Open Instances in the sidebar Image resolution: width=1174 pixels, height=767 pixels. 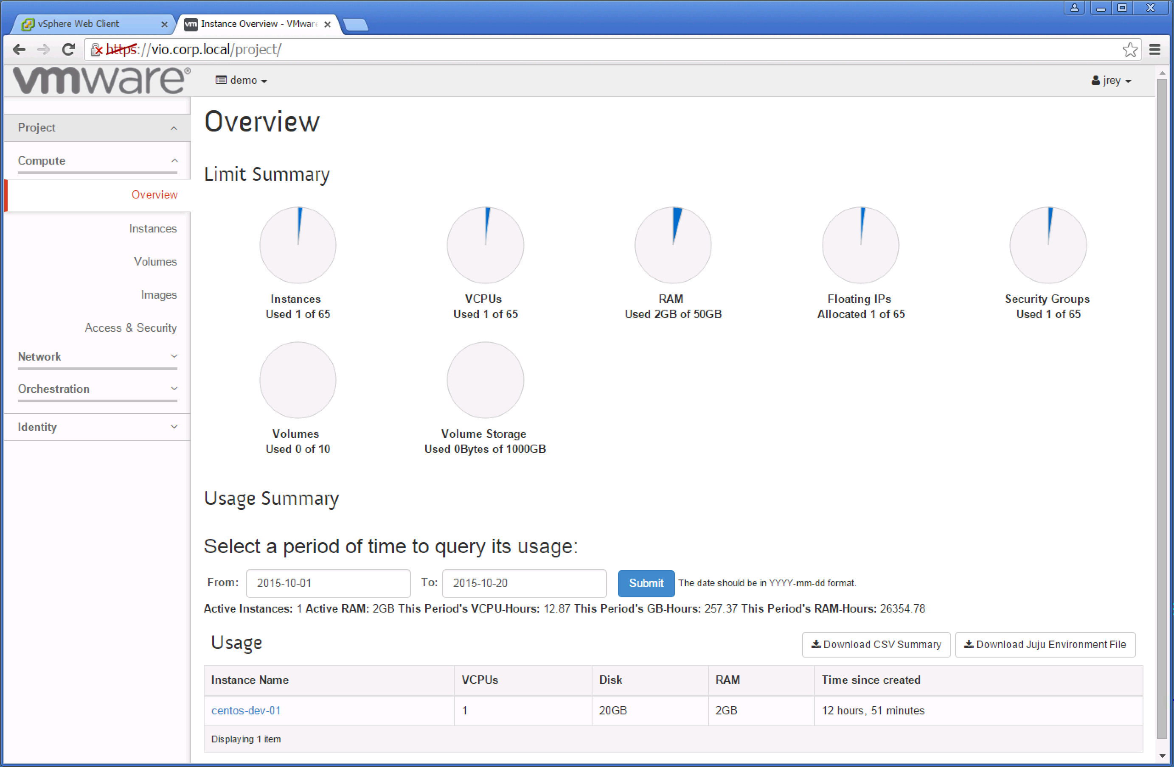[152, 229]
